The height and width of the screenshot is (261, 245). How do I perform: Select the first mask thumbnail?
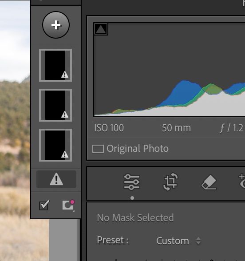(55, 65)
